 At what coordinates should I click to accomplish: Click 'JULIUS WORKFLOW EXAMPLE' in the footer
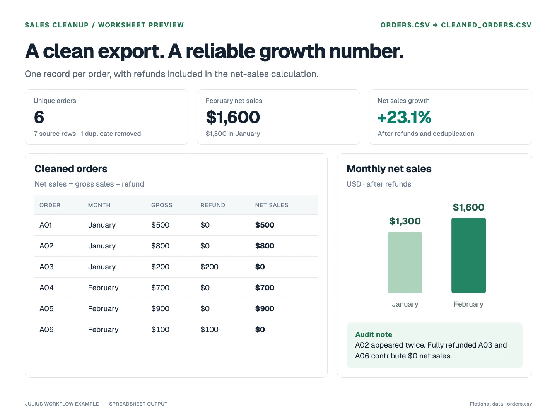click(62, 404)
